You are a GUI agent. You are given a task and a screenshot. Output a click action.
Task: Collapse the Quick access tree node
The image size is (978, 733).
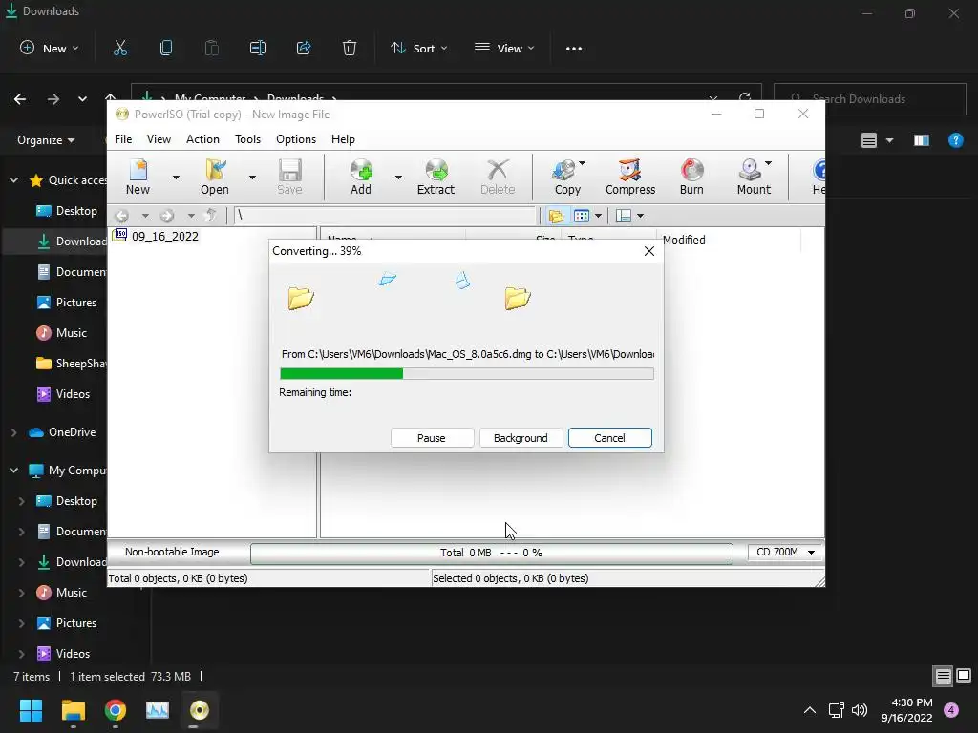click(x=13, y=180)
